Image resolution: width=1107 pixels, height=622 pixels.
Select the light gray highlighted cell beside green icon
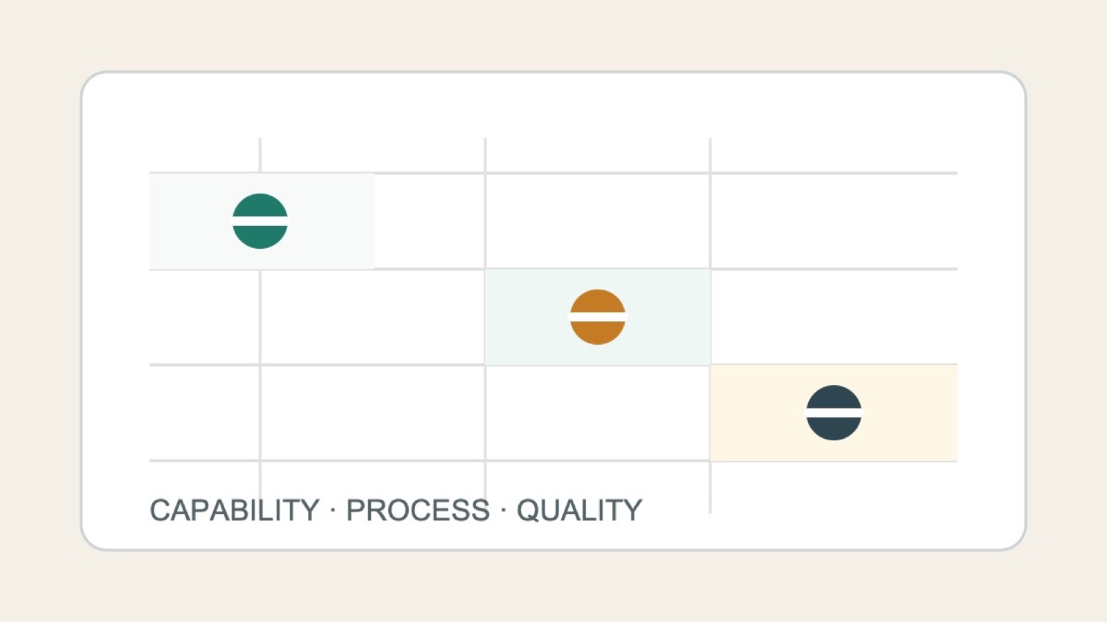coord(262,221)
